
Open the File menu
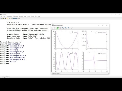point(2,16)
